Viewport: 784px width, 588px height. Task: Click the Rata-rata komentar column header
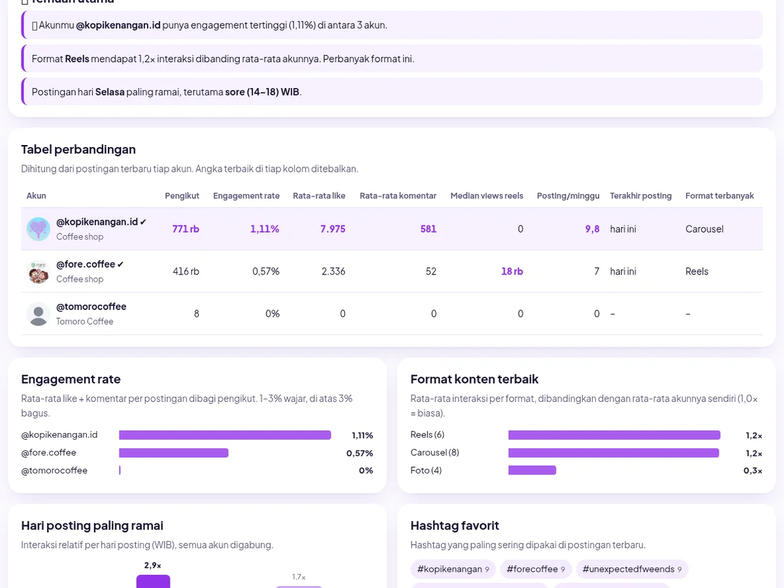398,196
